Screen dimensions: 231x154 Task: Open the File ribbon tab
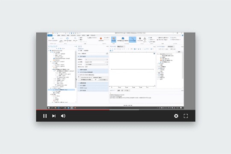(50, 36)
